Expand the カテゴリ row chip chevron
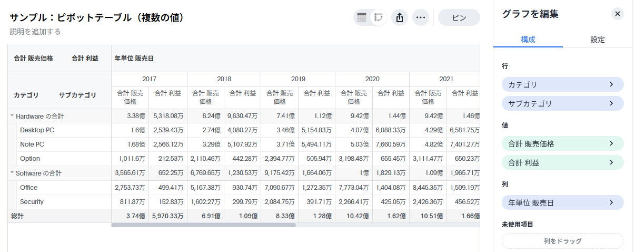Image resolution: width=635 pixels, height=252 pixels. coord(611,84)
